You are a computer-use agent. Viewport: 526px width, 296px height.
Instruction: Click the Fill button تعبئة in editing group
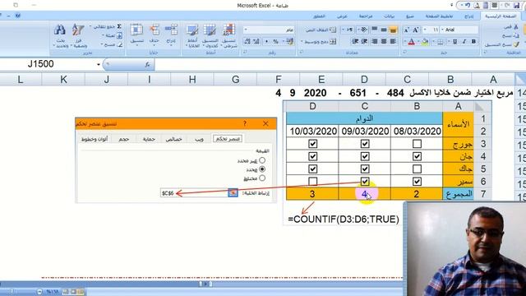112,35
